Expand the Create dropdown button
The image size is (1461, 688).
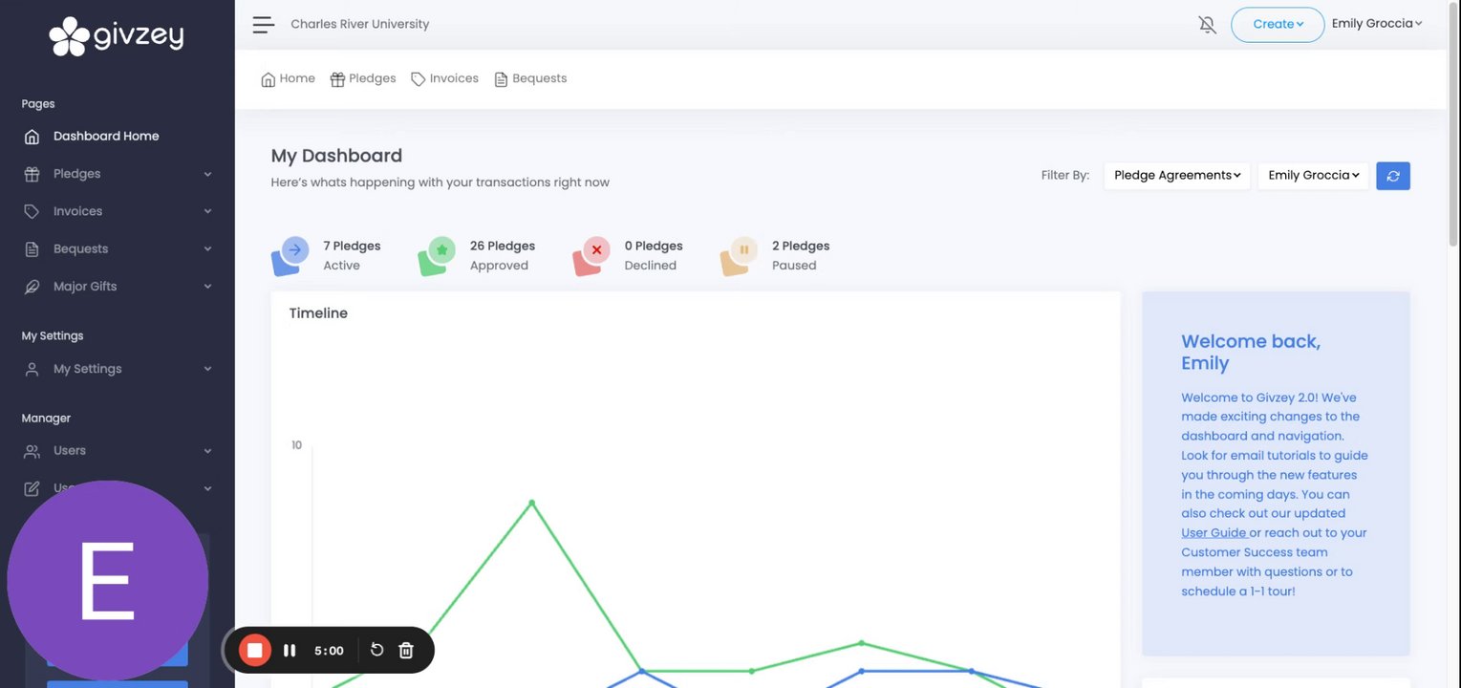point(1278,25)
